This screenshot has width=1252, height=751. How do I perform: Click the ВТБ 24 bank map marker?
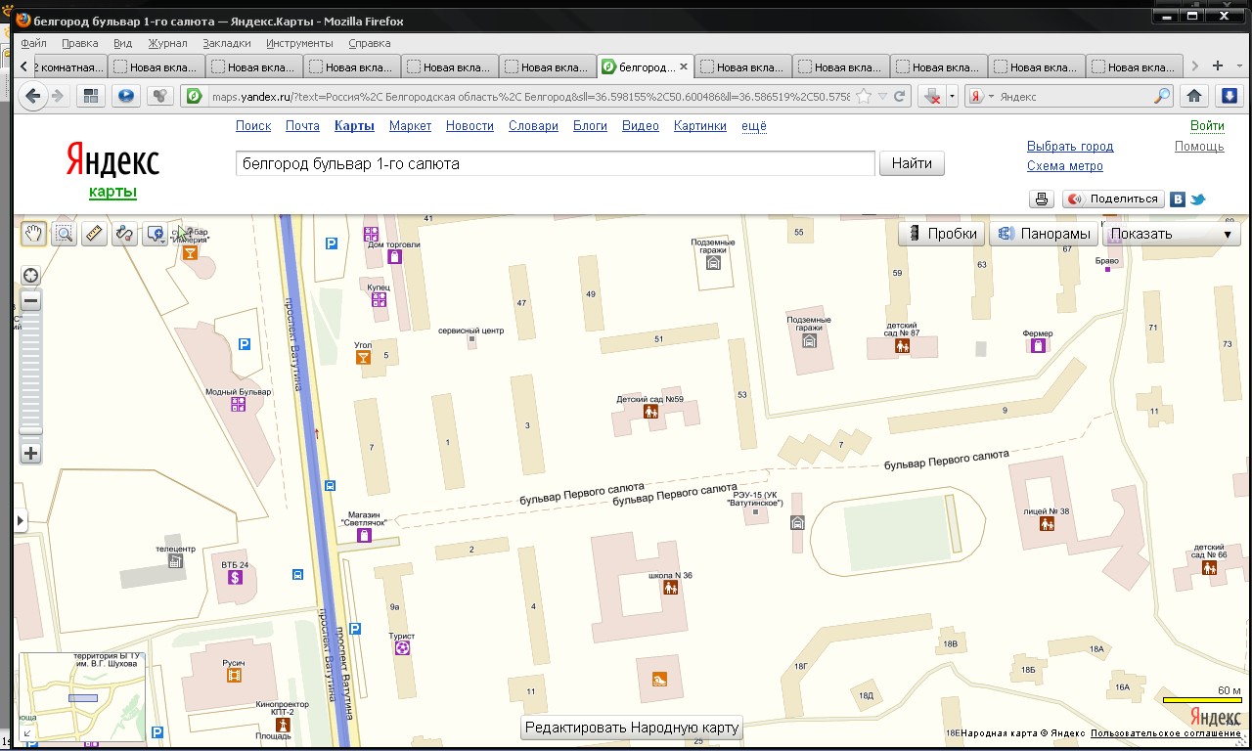tap(235, 578)
